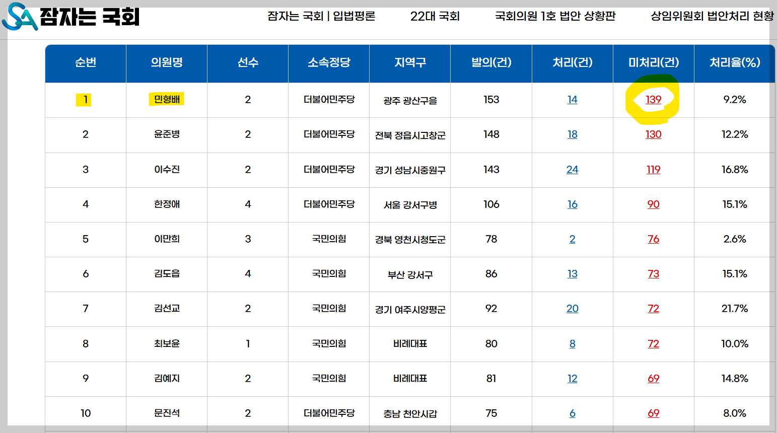777x433 pixels.
Task: Open 문진석's processed count link 6
Action: click(573, 413)
